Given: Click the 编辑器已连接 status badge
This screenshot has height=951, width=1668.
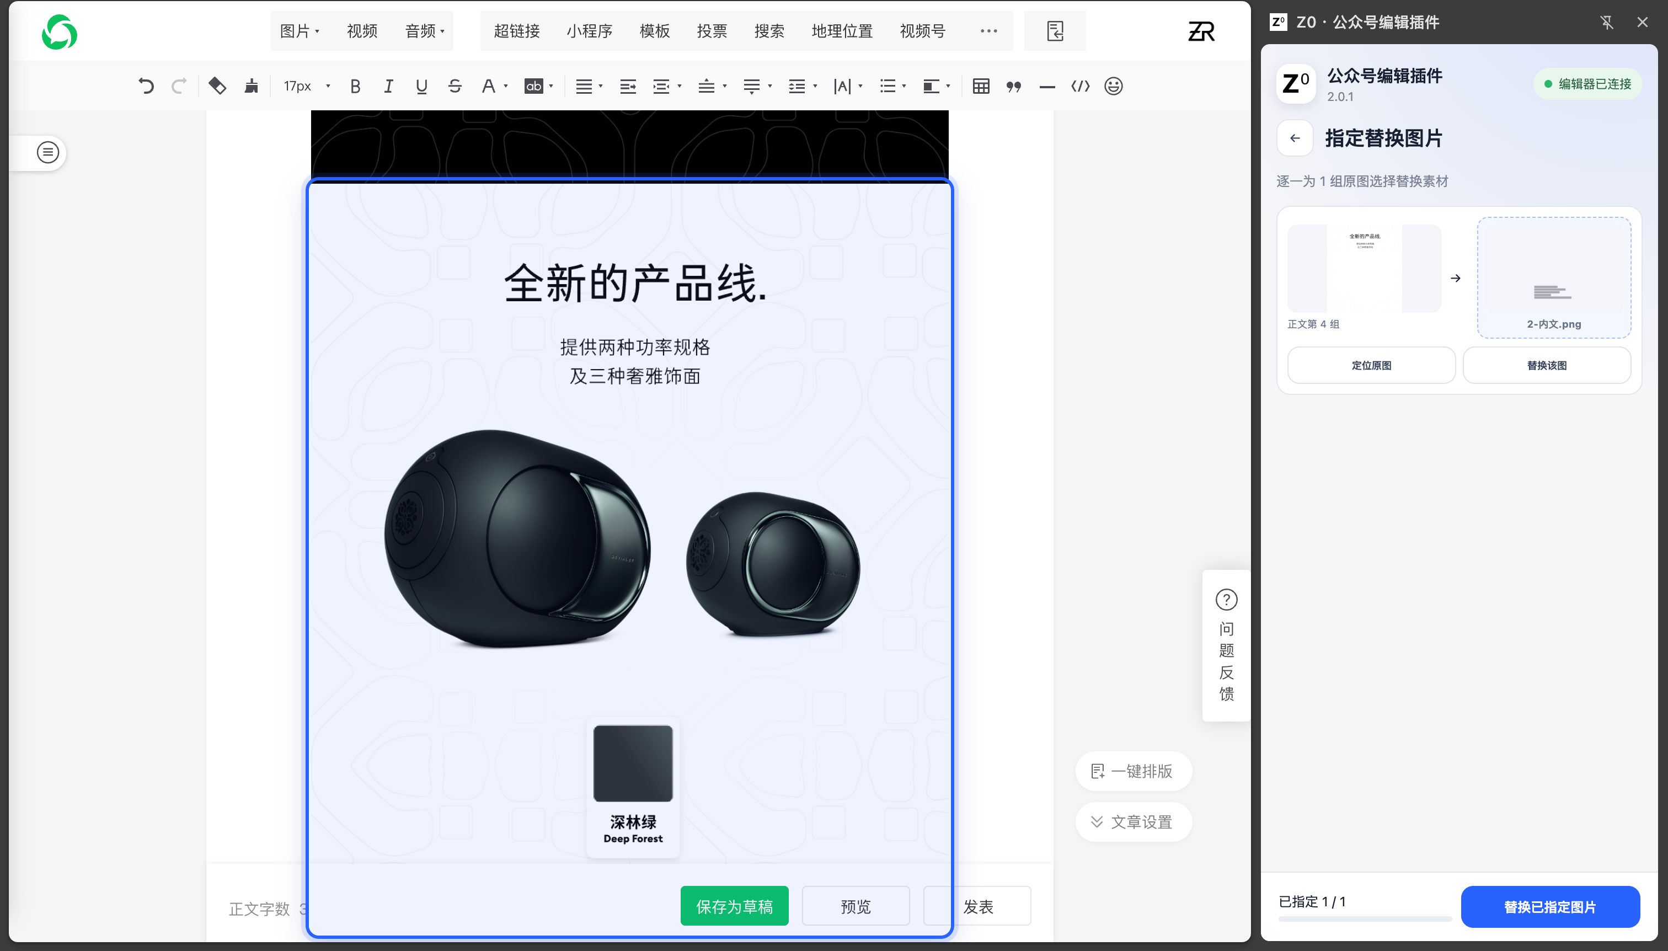Looking at the screenshot, I should (x=1587, y=84).
